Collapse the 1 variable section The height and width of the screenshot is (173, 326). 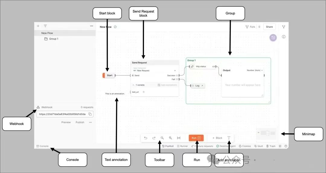tap(133, 85)
